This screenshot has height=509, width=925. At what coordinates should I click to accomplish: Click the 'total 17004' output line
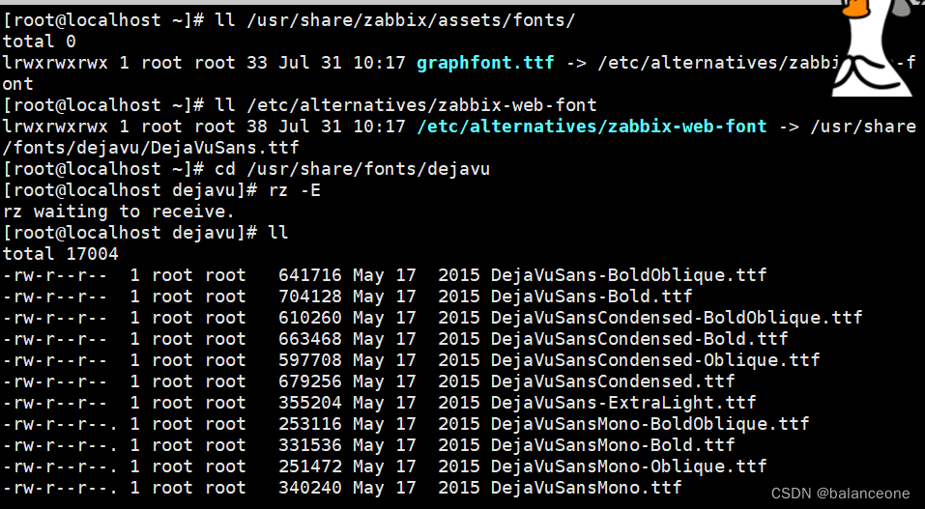click(x=60, y=254)
